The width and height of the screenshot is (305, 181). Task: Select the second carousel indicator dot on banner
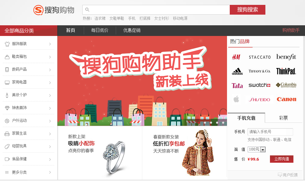pyautogui.click(x=205, y=122)
